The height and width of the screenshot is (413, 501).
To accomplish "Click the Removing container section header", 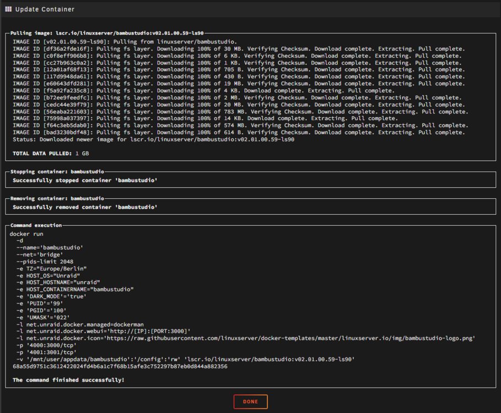I will tap(57, 198).
